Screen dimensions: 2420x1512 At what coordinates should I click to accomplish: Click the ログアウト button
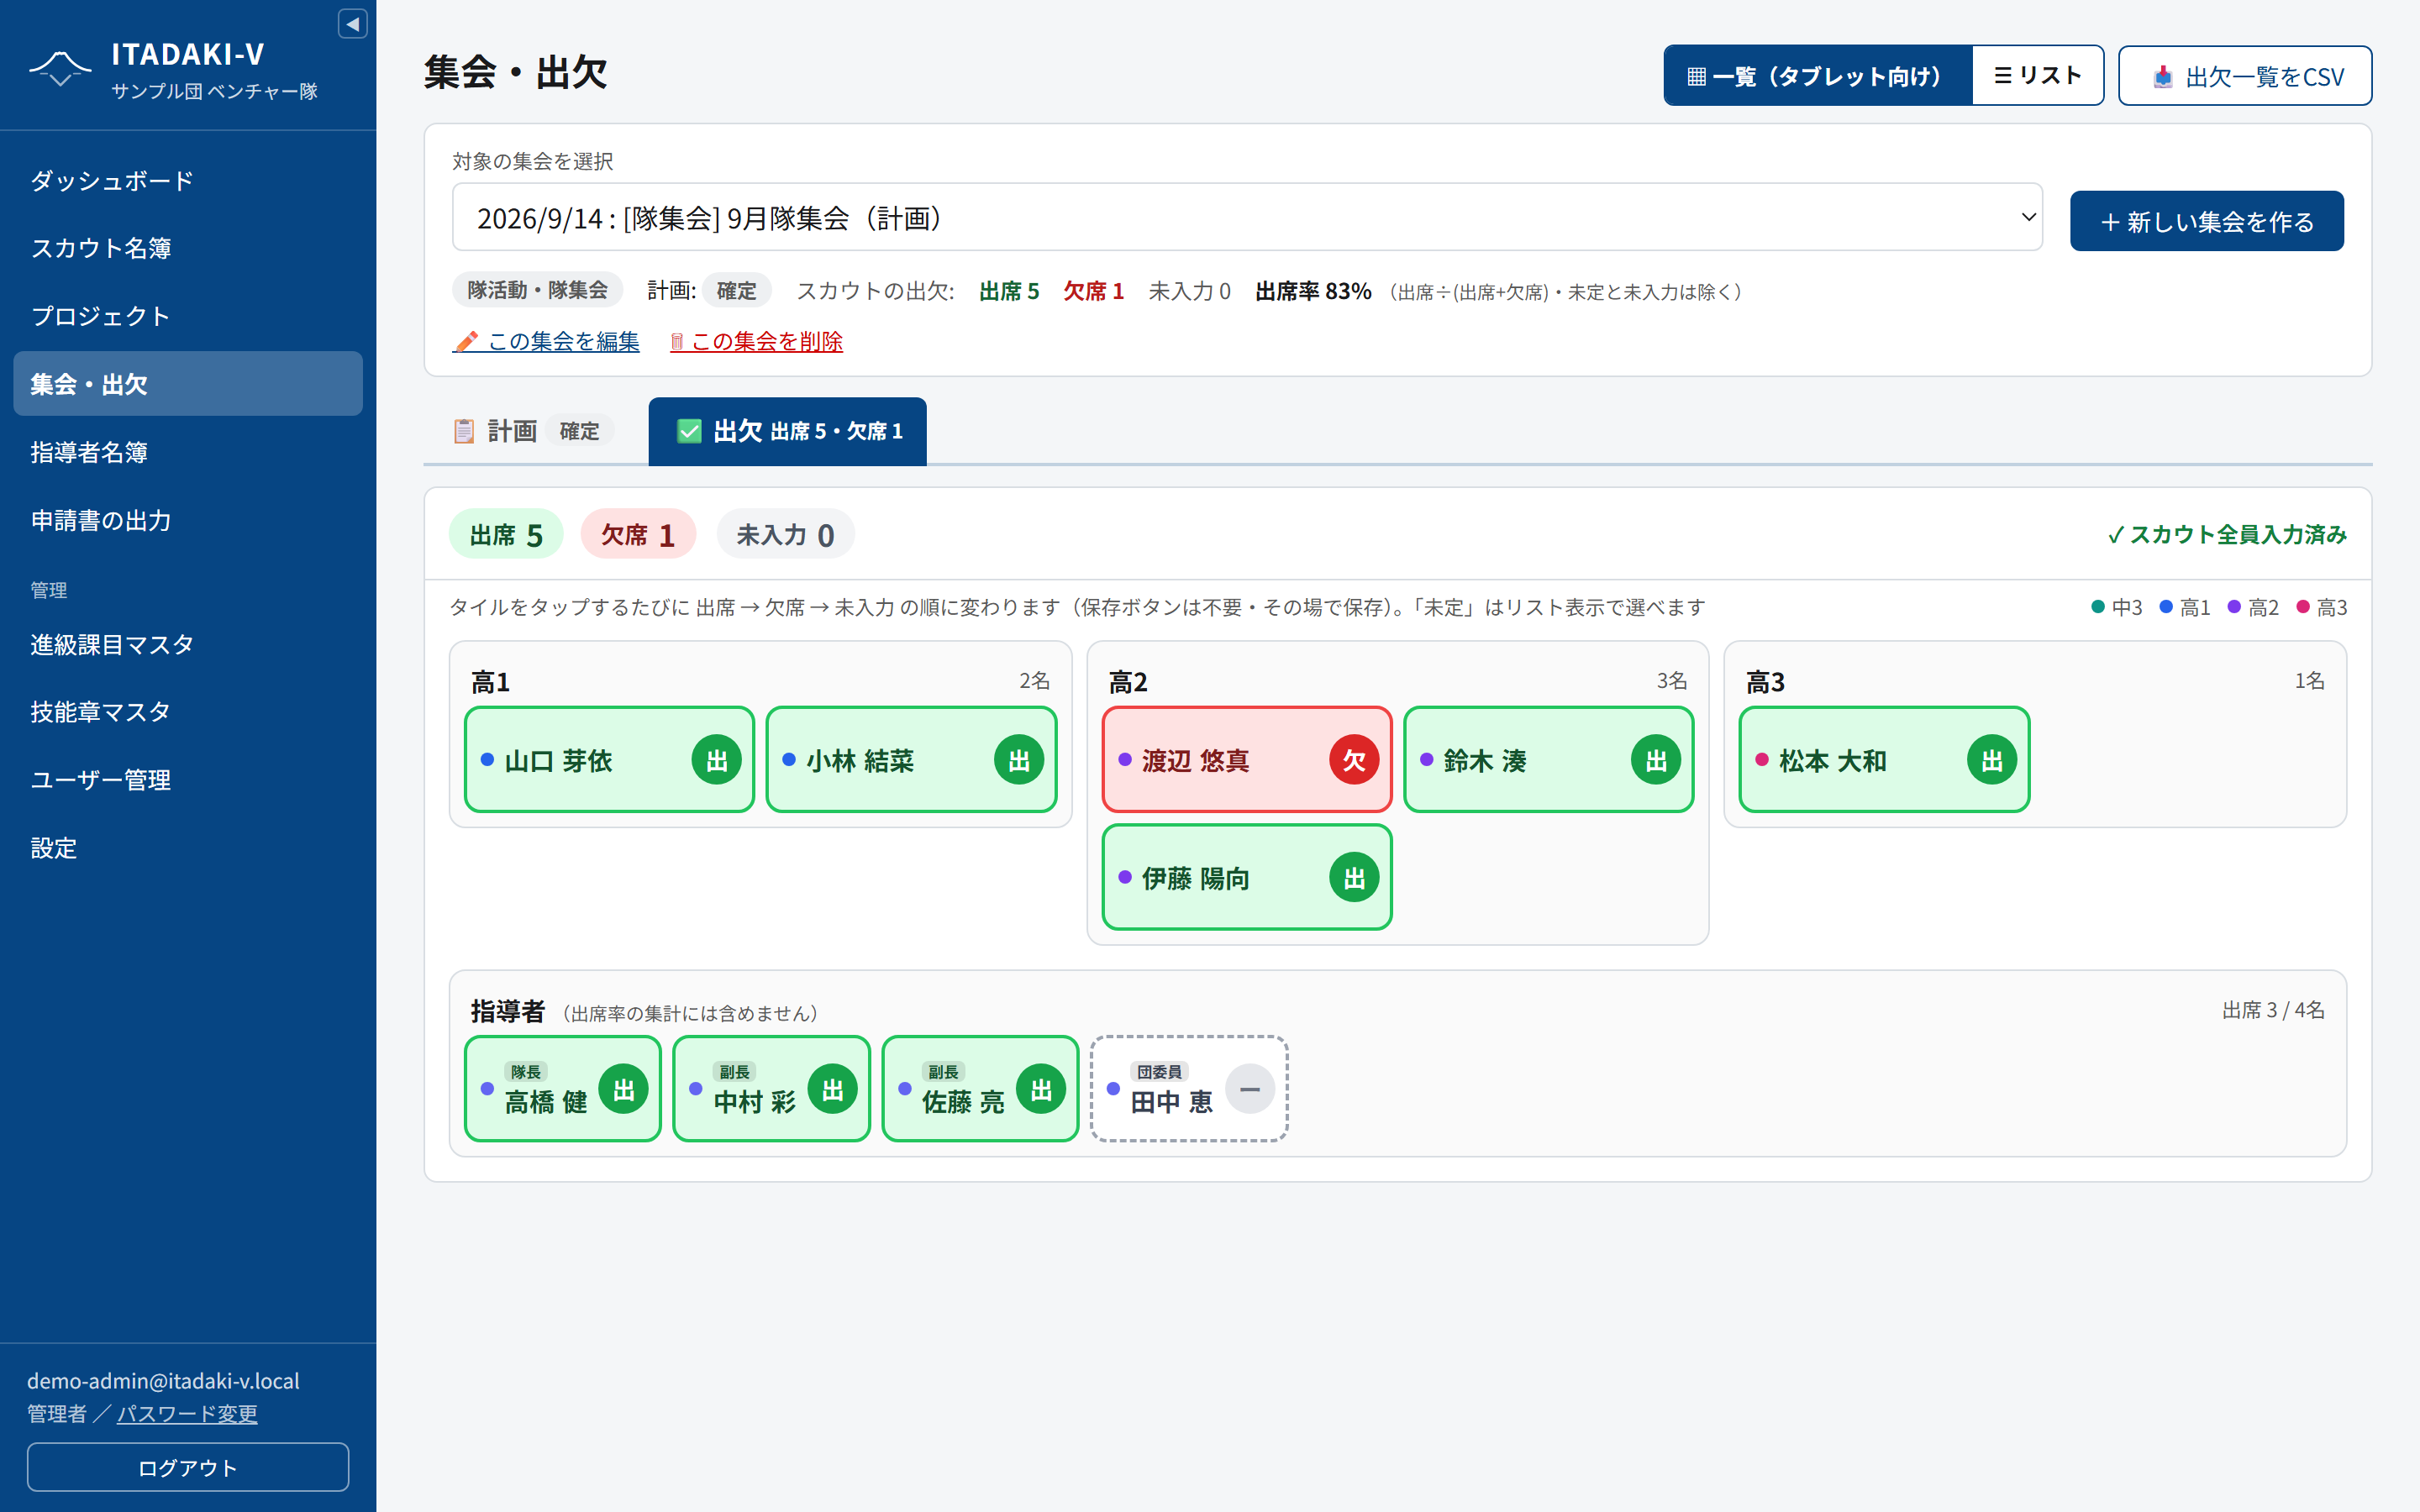(x=188, y=1467)
